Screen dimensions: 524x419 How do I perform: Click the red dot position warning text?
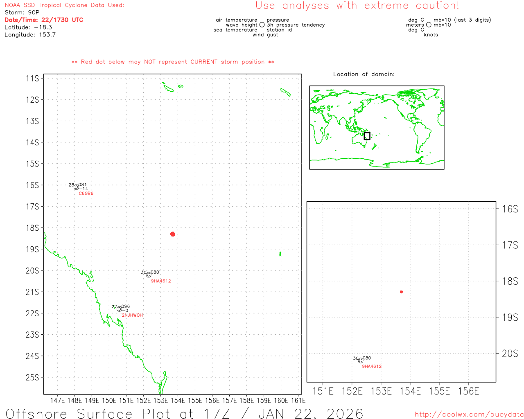pos(173,62)
